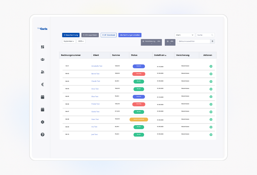
Task: Download invoice RA-09 for Ina Test
Action: point(211,127)
